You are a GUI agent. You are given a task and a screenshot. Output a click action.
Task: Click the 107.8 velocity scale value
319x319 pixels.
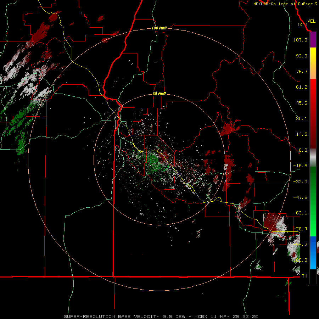300,40
